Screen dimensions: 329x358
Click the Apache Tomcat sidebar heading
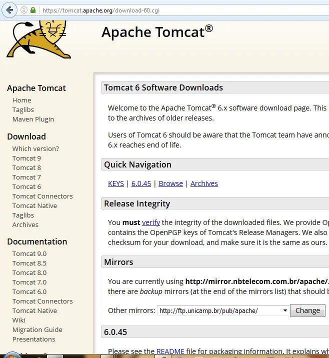click(36, 88)
